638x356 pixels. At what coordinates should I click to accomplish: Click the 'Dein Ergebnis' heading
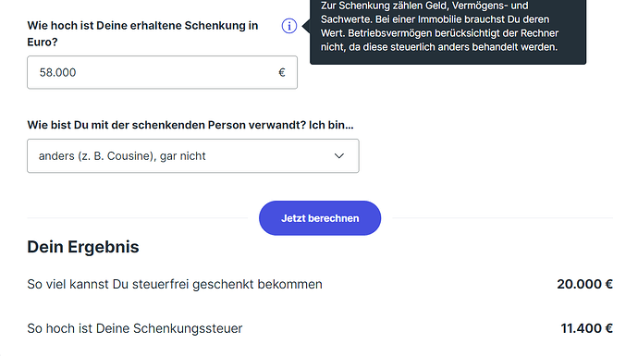tap(83, 247)
